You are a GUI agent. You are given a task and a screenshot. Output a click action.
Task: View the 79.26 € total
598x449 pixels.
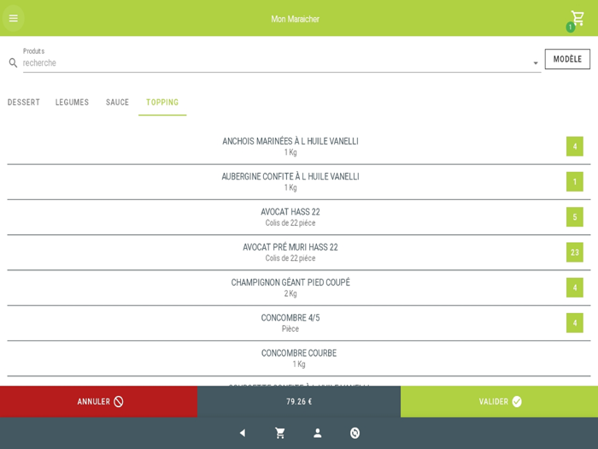pos(299,401)
